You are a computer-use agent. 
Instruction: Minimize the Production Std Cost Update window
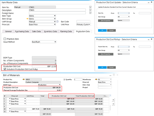tap(148, 2)
